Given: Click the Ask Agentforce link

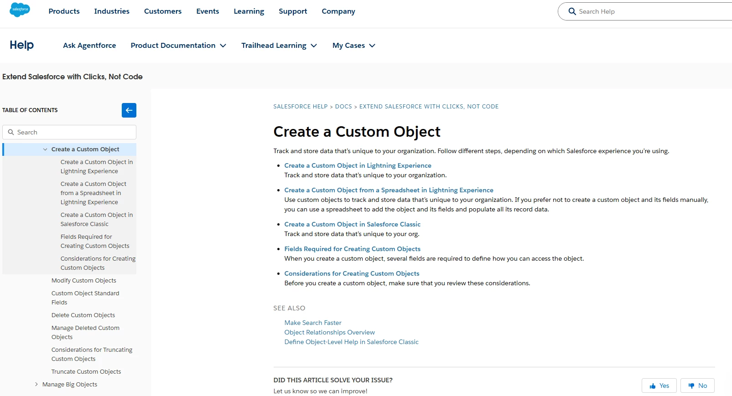Looking at the screenshot, I should point(89,46).
